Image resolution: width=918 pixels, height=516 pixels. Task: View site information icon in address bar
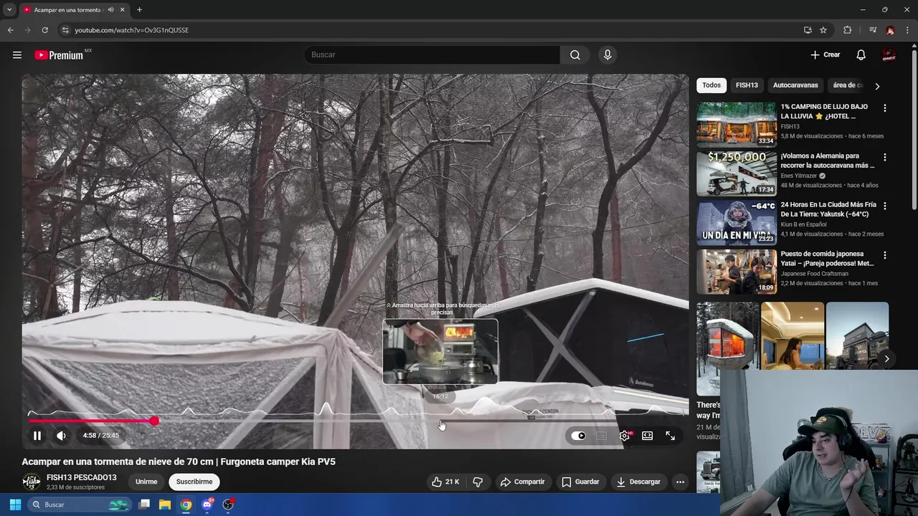(x=65, y=30)
